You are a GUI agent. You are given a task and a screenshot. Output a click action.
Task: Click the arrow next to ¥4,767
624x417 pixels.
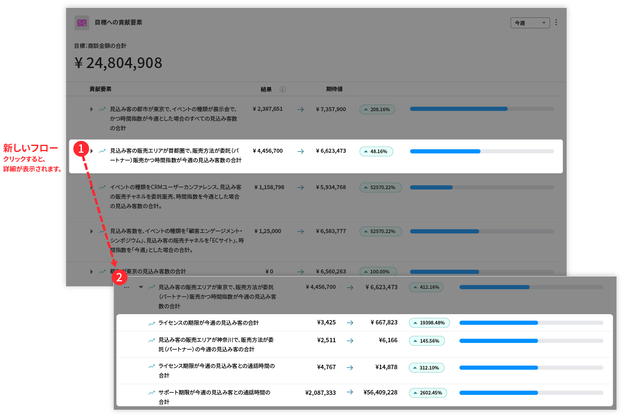coord(350,368)
